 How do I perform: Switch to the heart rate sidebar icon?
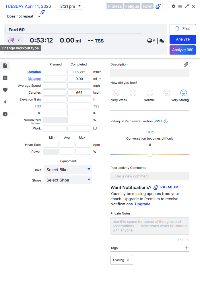click(x=5, y=90)
